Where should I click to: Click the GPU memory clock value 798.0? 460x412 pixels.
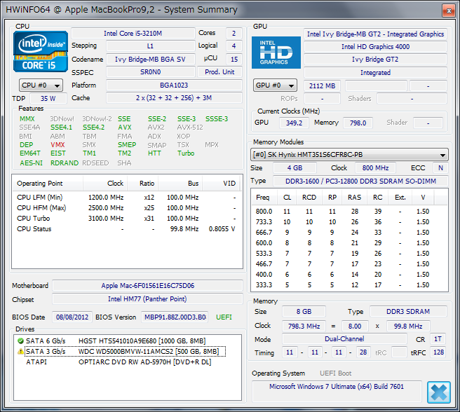tap(358, 123)
